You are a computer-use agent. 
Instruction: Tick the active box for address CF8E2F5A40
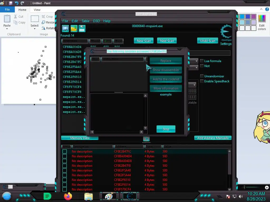[65, 170]
